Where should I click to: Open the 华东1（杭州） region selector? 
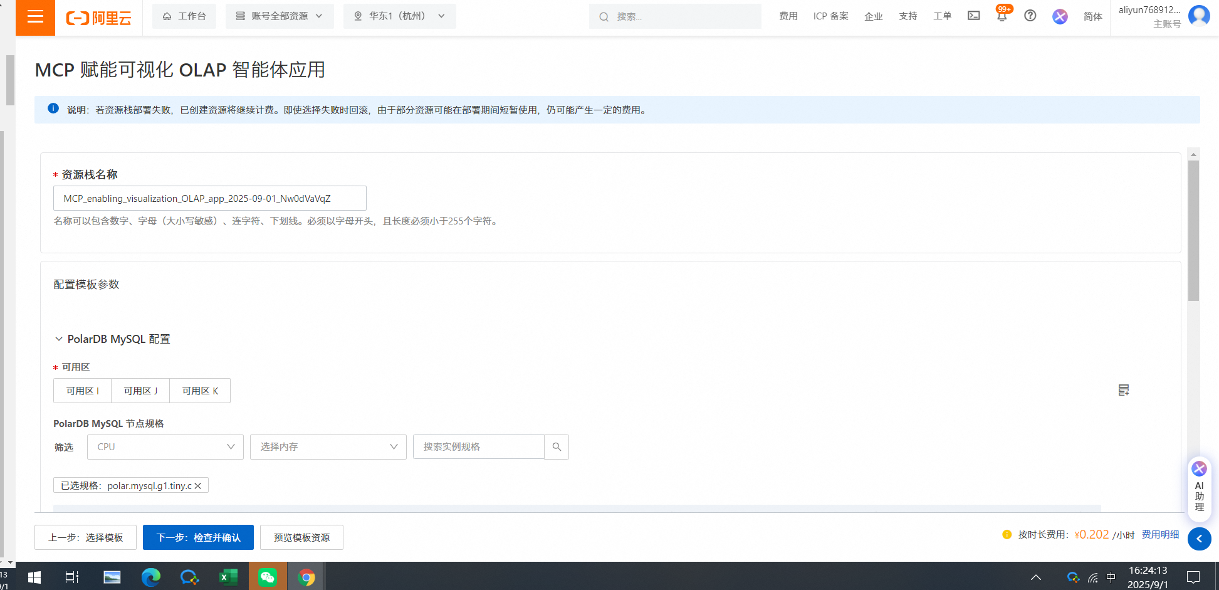[400, 16]
